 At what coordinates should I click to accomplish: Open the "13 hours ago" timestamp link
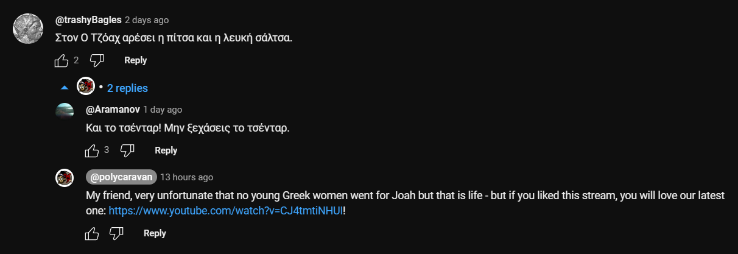coord(187,177)
